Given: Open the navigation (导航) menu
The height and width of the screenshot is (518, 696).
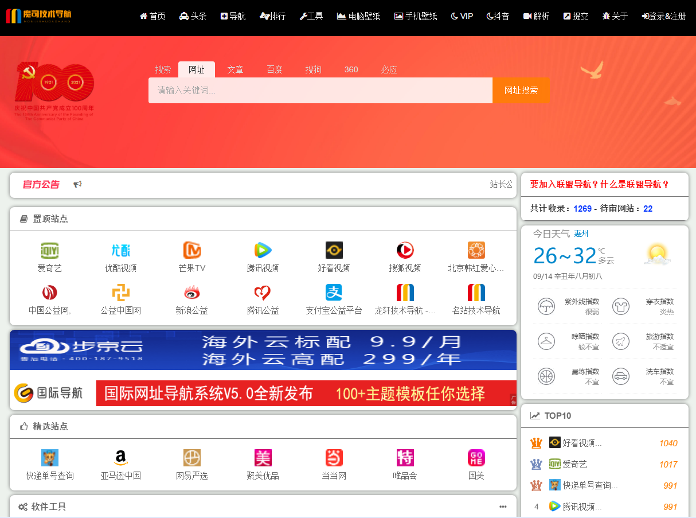Looking at the screenshot, I should coord(233,16).
